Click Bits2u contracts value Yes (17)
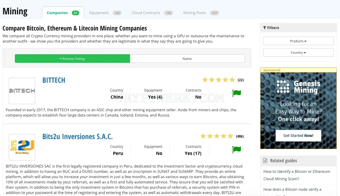This screenshot has width=340, height=196. coord(193,153)
